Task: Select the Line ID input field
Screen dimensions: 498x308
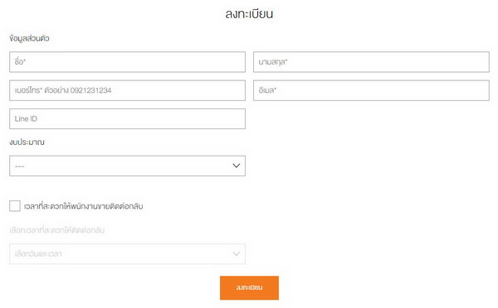Action: [127, 119]
